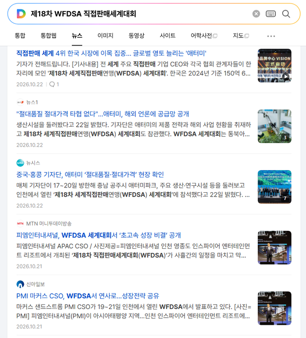This screenshot has width=306, height=338.
Task: Open the 신아일보 article speaker thumbnail
Action: (274, 308)
